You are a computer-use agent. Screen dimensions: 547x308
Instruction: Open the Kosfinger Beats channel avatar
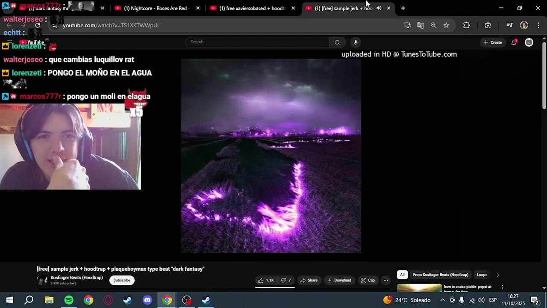pyautogui.click(x=42, y=280)
